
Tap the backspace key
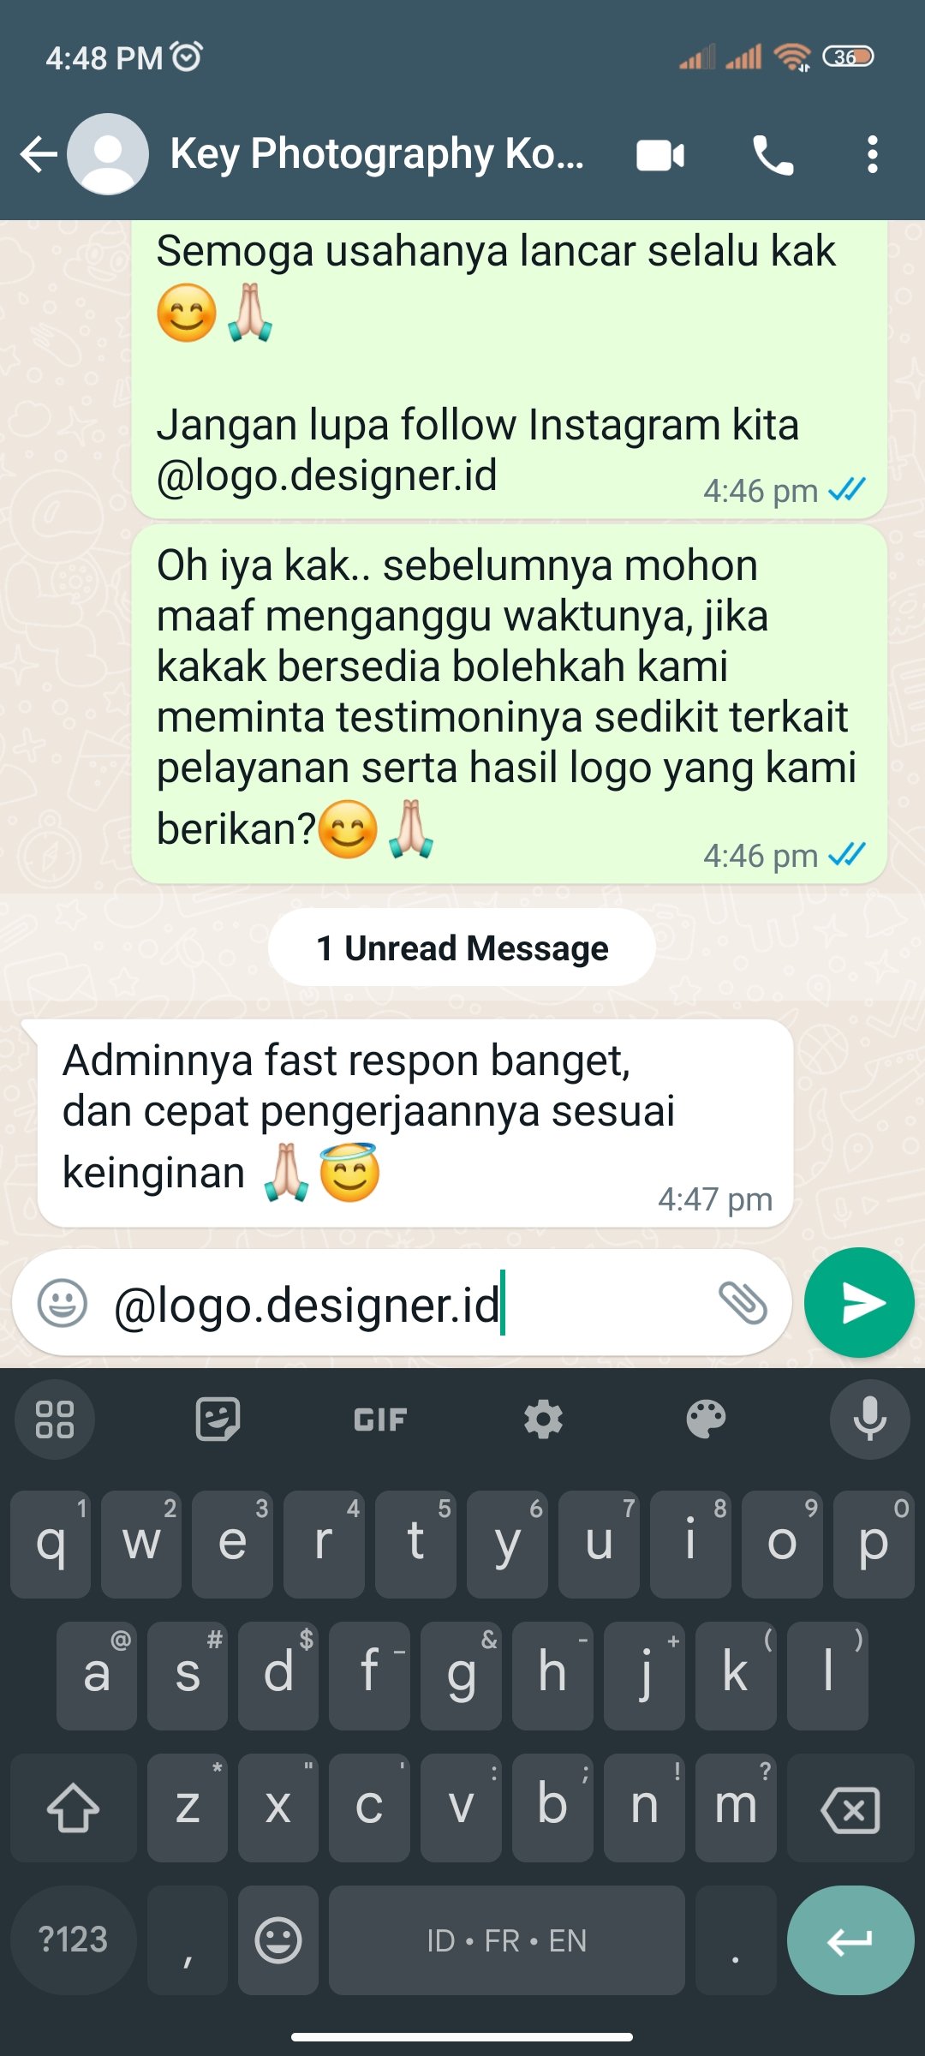tap(850, 1808)
